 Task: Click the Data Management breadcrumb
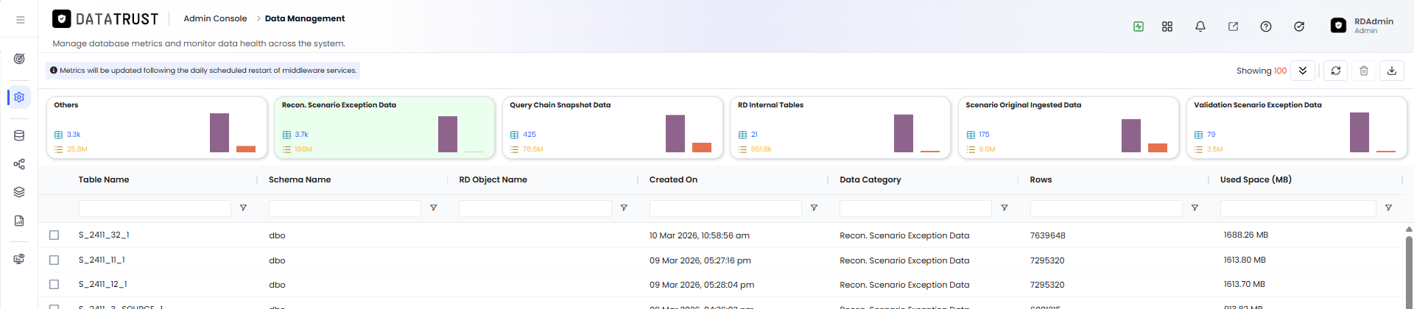(305, 18)
